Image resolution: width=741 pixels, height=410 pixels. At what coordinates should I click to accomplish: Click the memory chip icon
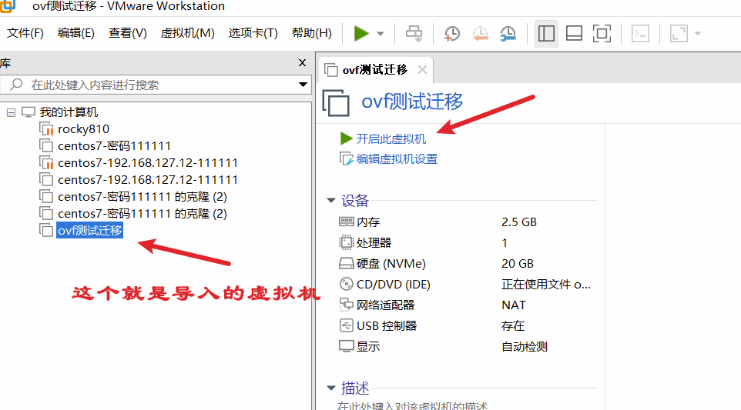346,222
